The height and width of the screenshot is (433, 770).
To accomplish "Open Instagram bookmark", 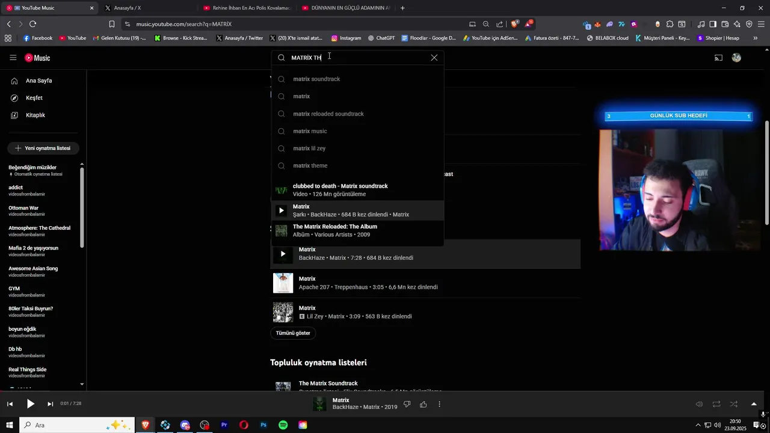I will [x=346, y=38].
